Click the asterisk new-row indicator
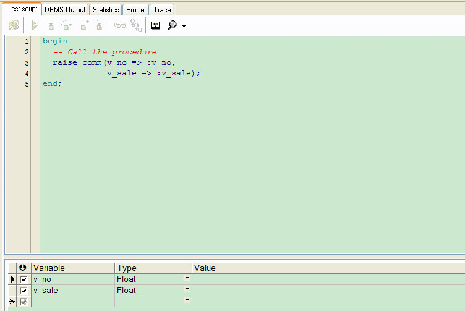The width and height of the screenshot is (465, 311). [x=12, y=302]
